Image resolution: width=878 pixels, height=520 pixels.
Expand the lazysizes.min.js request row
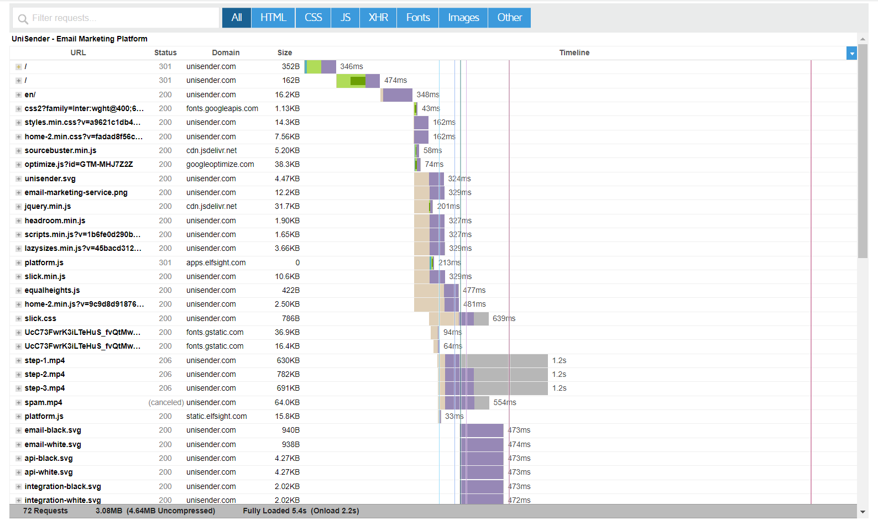pos(19,249)
